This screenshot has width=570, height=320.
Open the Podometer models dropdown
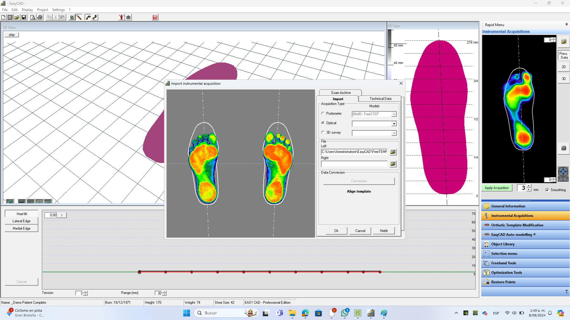[x=394, y=114]
